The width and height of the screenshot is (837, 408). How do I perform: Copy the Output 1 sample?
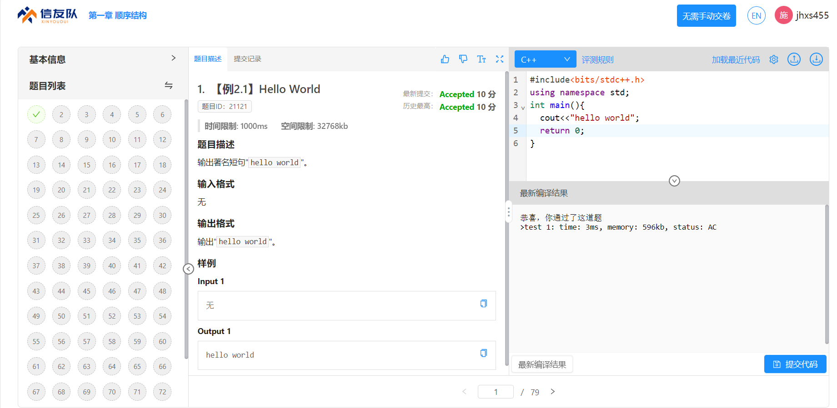click(484, 353)
